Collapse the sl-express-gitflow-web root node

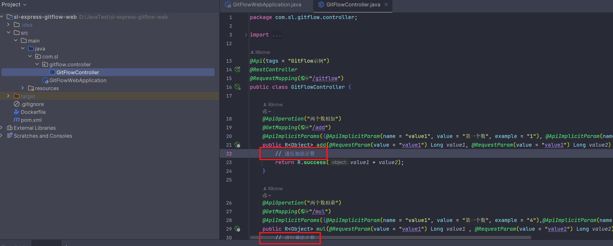point(2,17)
